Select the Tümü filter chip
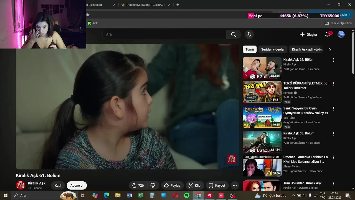355x200 pixels. pyautogui.click(x=250, y=49)
